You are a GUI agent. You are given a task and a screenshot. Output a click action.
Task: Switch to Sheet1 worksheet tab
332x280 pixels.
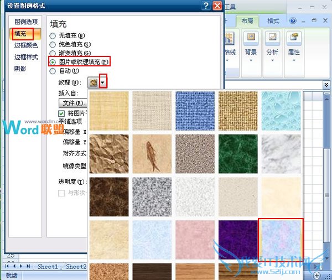coord(48,267)
